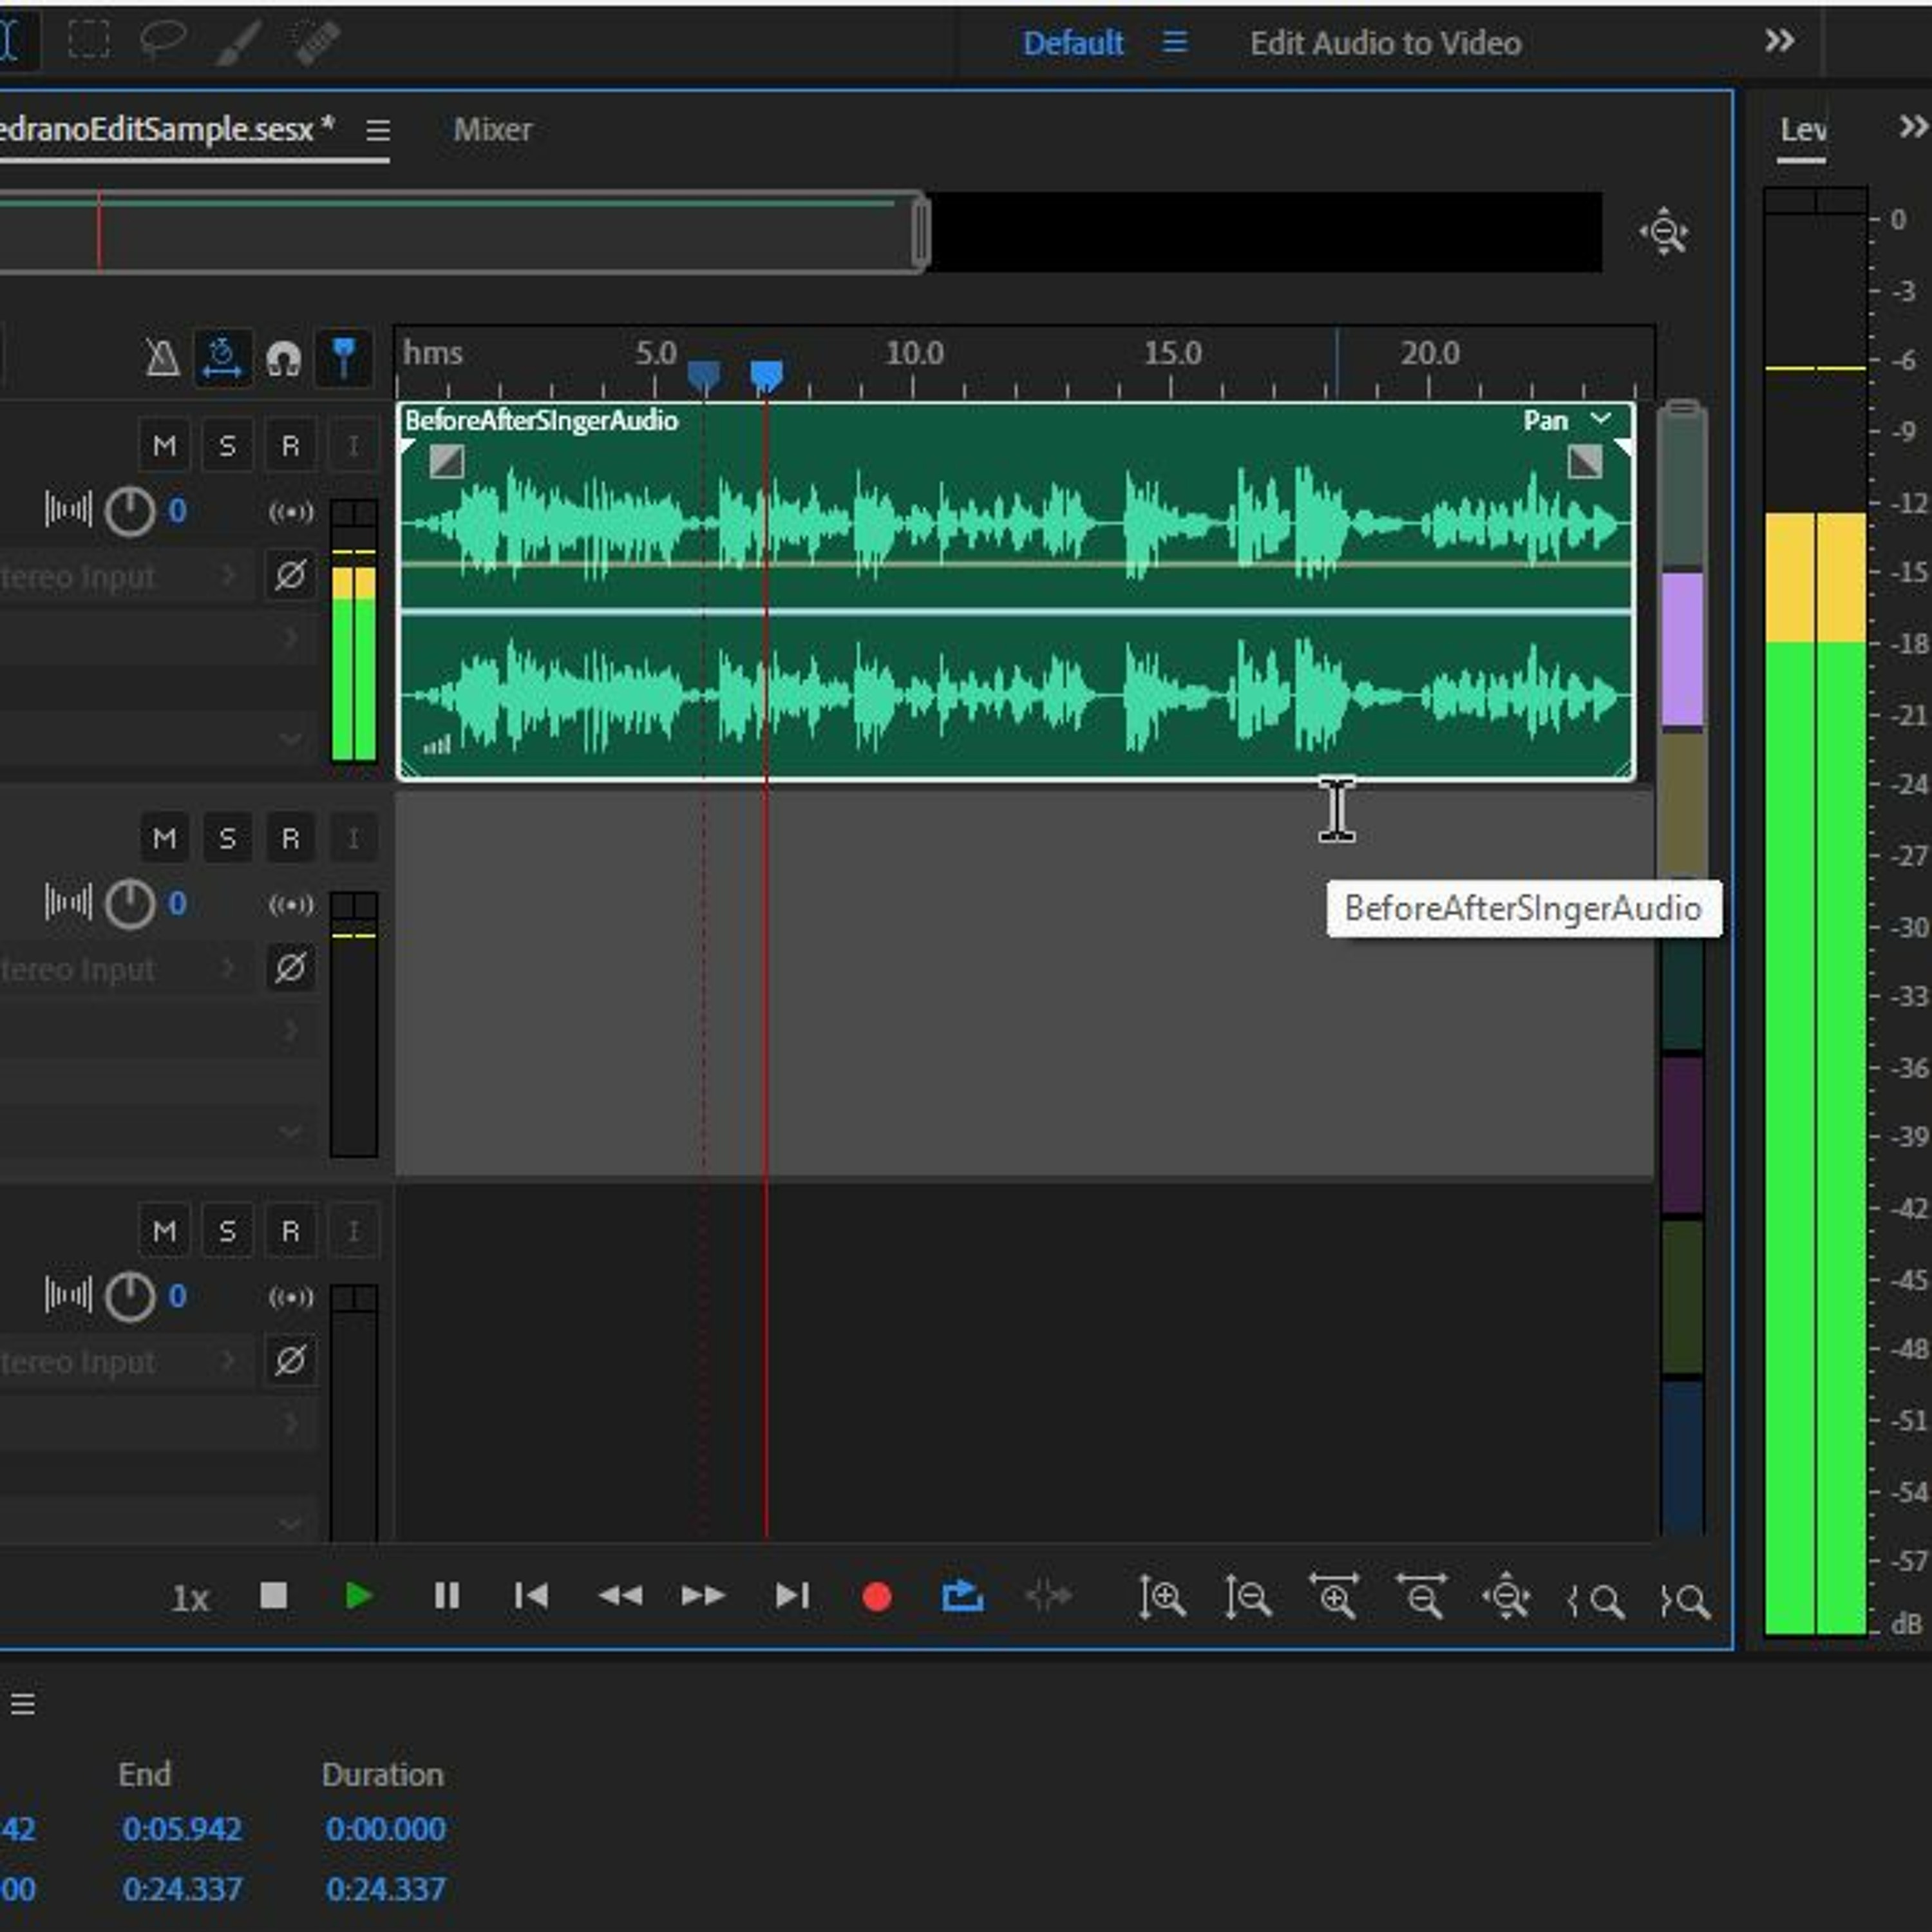Toggle Monitor Input on track one
The height and width of the screenshot is (1932, 1932).
(353, 445)
